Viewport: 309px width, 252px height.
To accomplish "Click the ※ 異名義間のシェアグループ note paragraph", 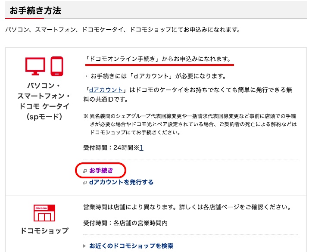I will point(190,124).
